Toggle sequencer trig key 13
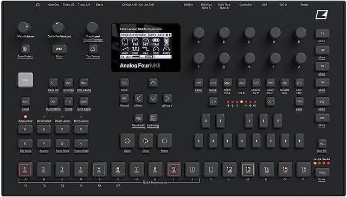Image resolution: width=347 pixels, height=197 pixels. pos(248,169)
